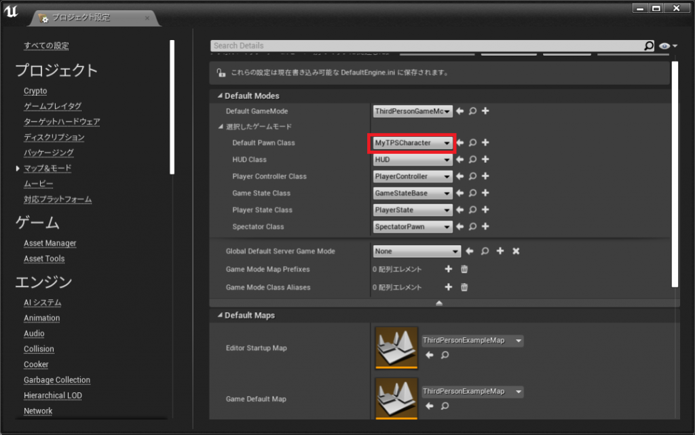Add an element to Game Mode Map Prefixes

[x=447, y=270]
